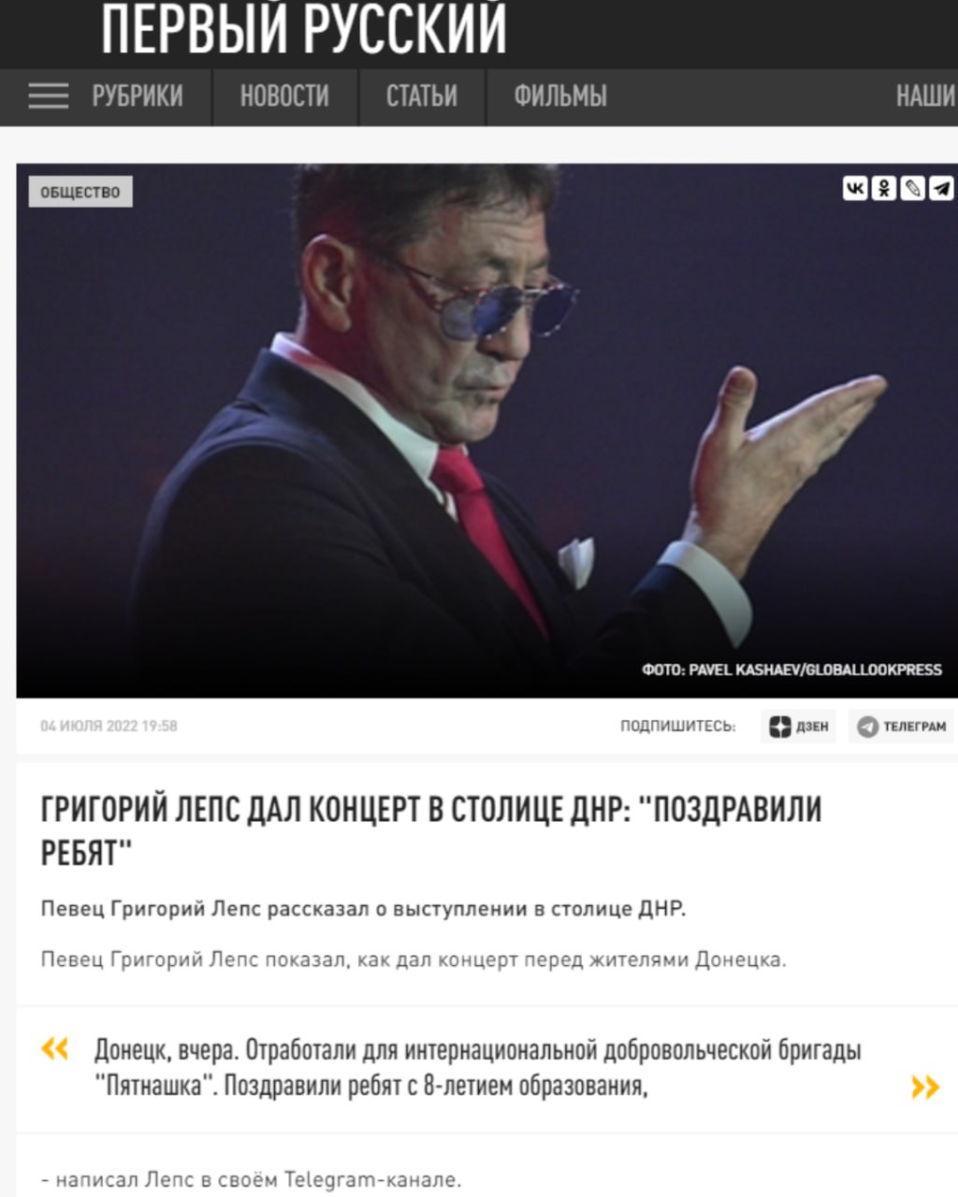Click the Первый Русский site logo
Image resolution: width=958 pixels, height=1197 pixels.
[x=304, y=28]
